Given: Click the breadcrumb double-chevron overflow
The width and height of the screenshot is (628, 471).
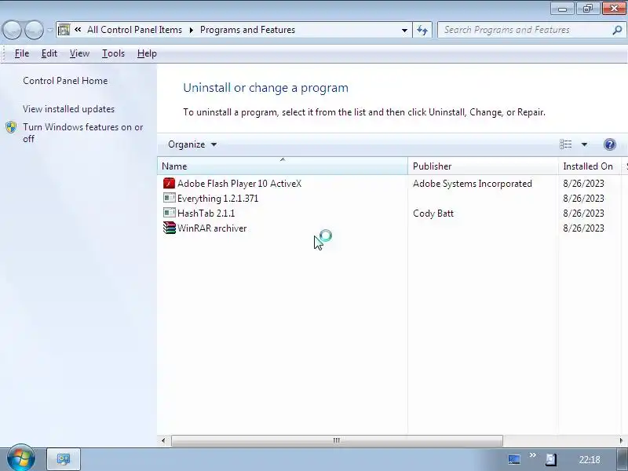Looking at the screenshot, I should point(78,29).
